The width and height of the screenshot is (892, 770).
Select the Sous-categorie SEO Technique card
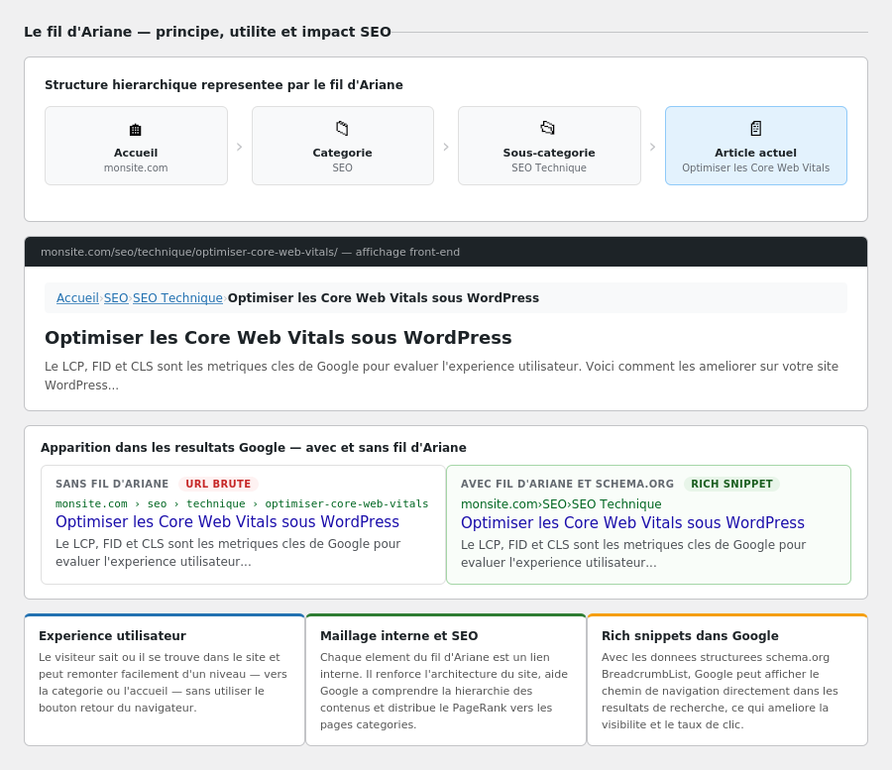549,146
